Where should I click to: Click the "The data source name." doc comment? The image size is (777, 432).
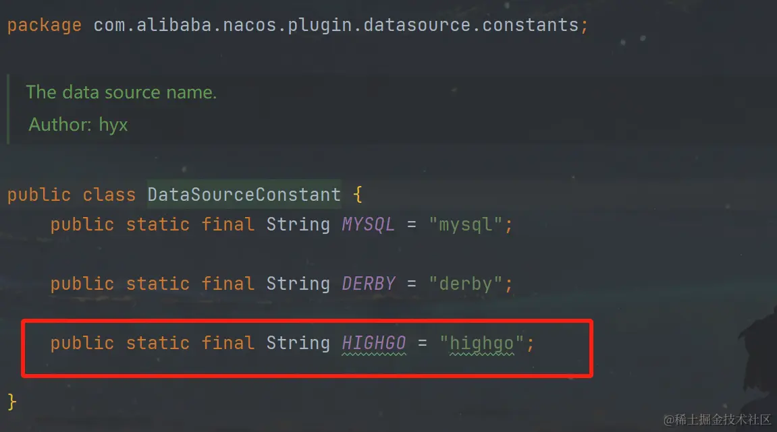click(x=121, y=92)
